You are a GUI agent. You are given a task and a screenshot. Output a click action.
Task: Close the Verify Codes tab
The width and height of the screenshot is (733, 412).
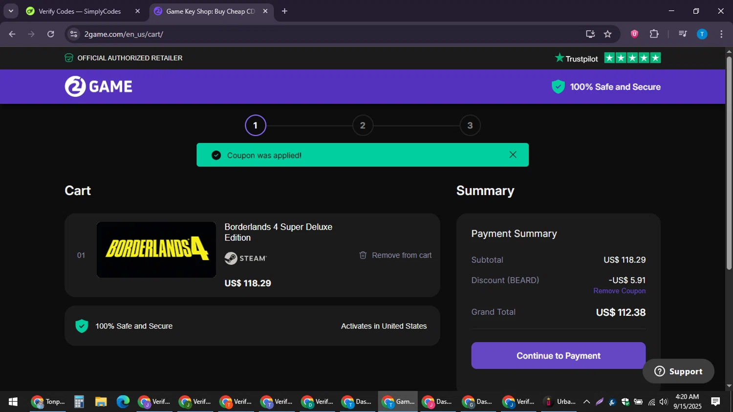pyautogui.click(x=137, y=11)
